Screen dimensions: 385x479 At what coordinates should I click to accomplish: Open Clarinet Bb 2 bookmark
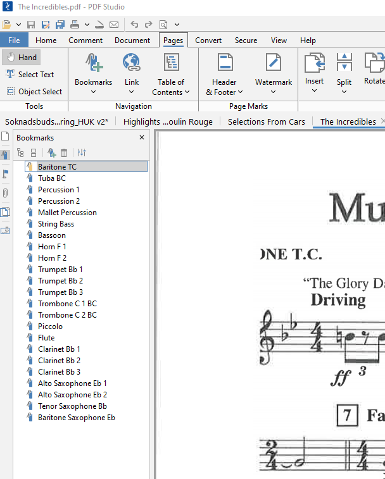pos(59,361)
